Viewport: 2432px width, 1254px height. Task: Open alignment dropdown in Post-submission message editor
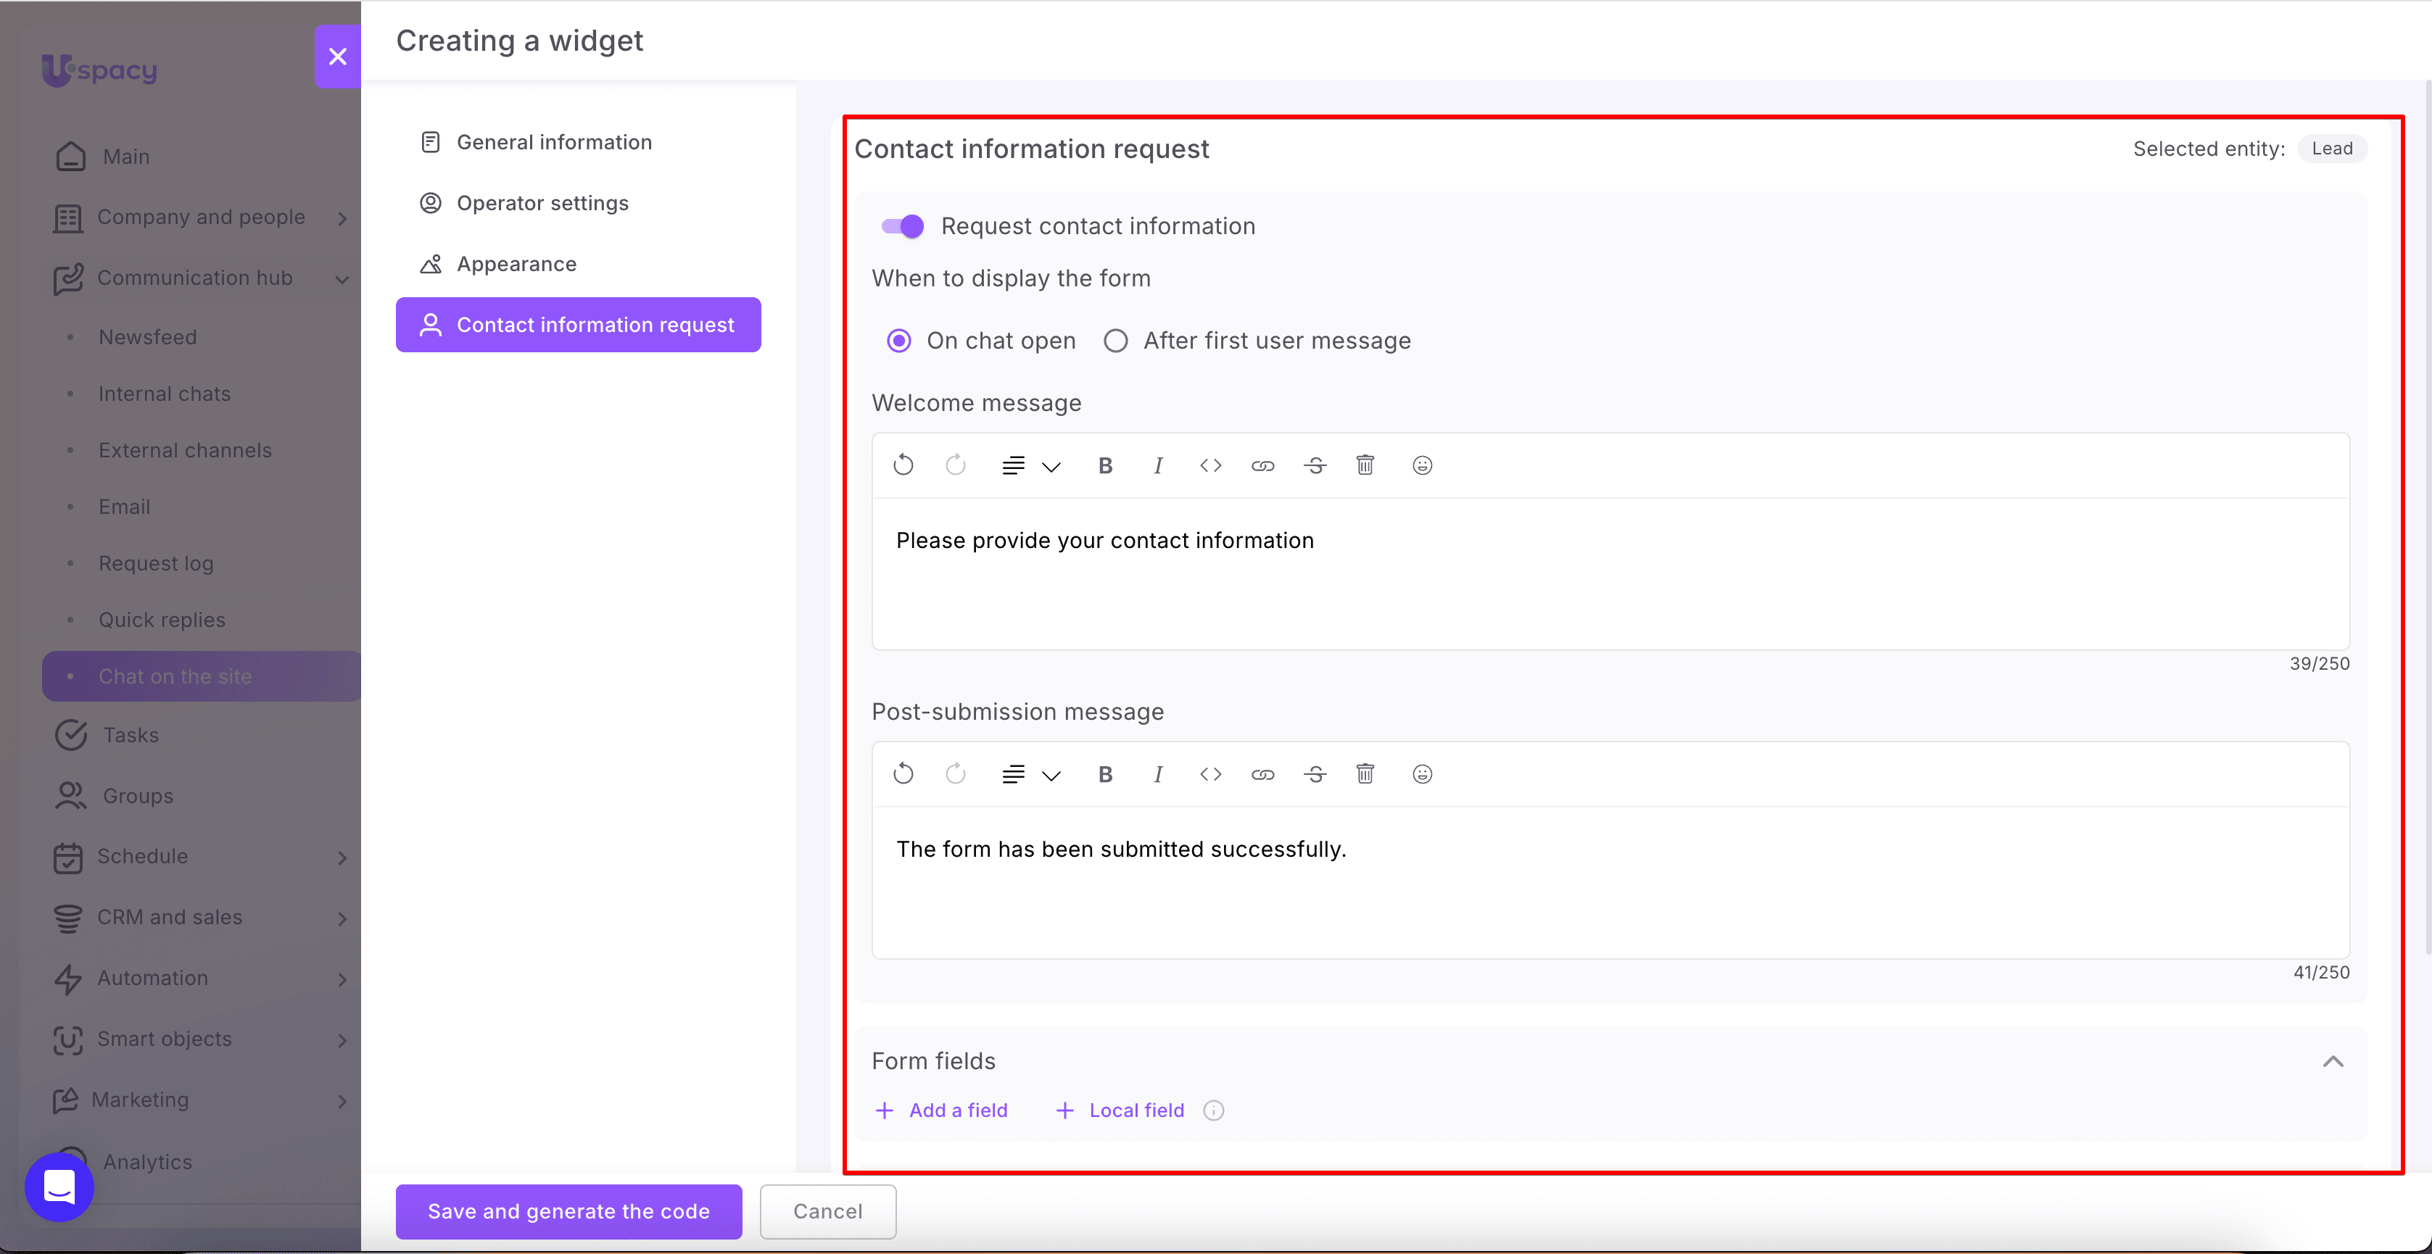[1031, 773]
